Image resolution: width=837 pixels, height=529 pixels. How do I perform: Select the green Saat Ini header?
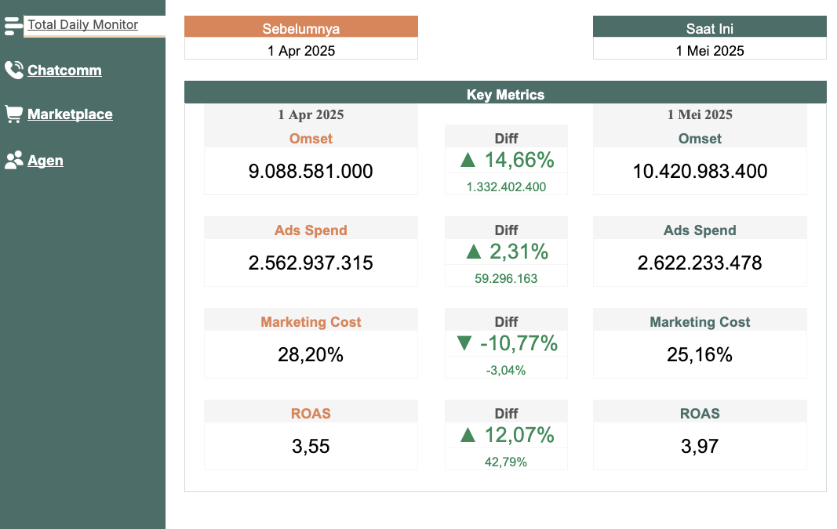[709, 29]
